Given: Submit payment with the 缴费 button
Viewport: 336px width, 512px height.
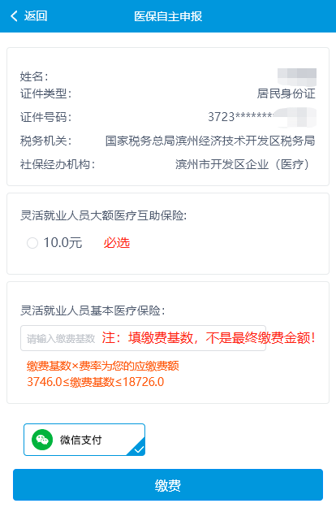Looking at the screenshot, I should (x=168, y=485).
